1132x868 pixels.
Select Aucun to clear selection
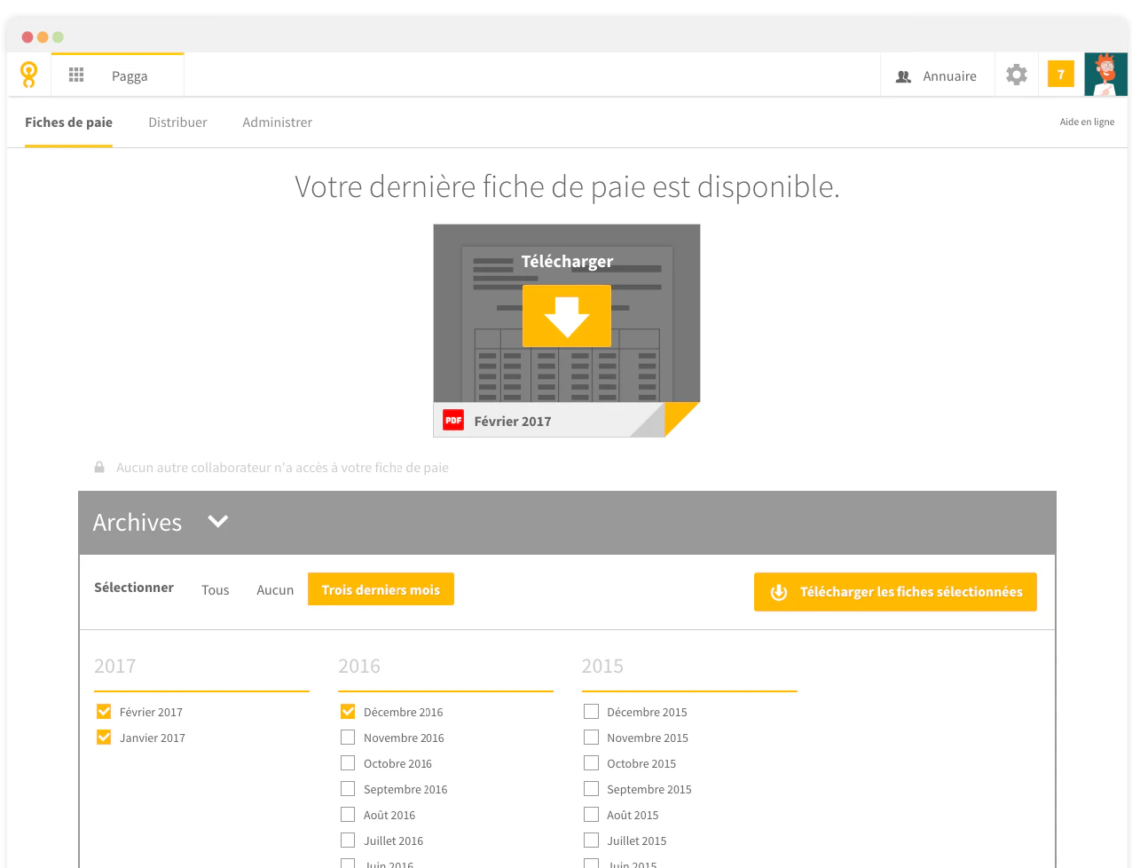point(275,590)
